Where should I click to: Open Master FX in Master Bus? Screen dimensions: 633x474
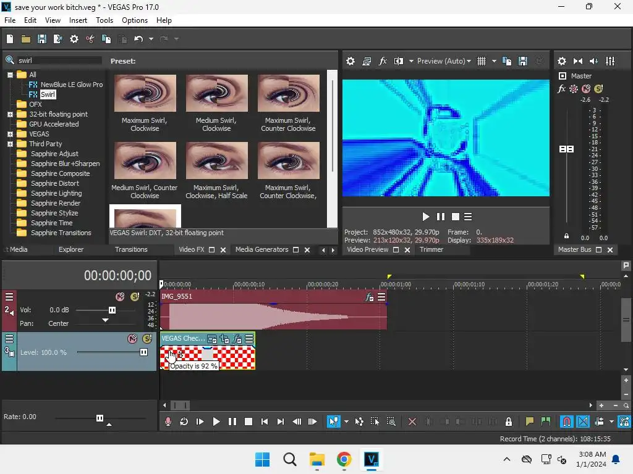point(561,89)
